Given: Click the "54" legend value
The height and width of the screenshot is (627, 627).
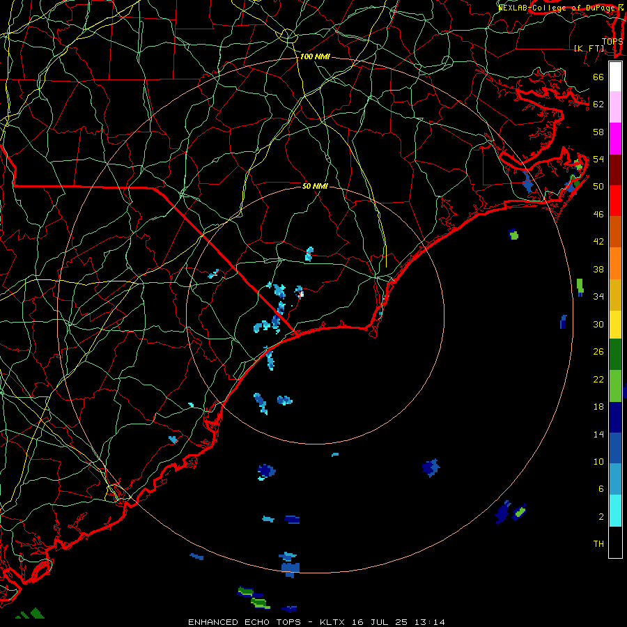Looking at the screenshot, I should 598,159.
